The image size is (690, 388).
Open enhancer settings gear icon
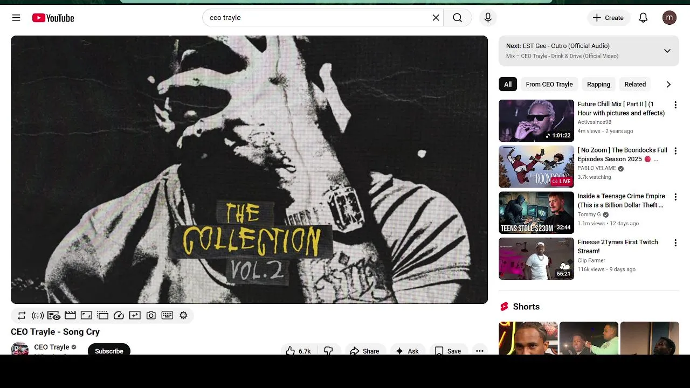coord(183,316)
